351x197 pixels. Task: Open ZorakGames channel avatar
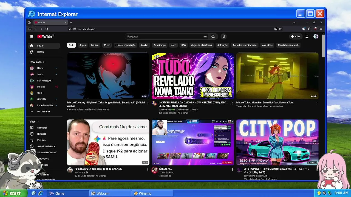click(x=154, y=103)
